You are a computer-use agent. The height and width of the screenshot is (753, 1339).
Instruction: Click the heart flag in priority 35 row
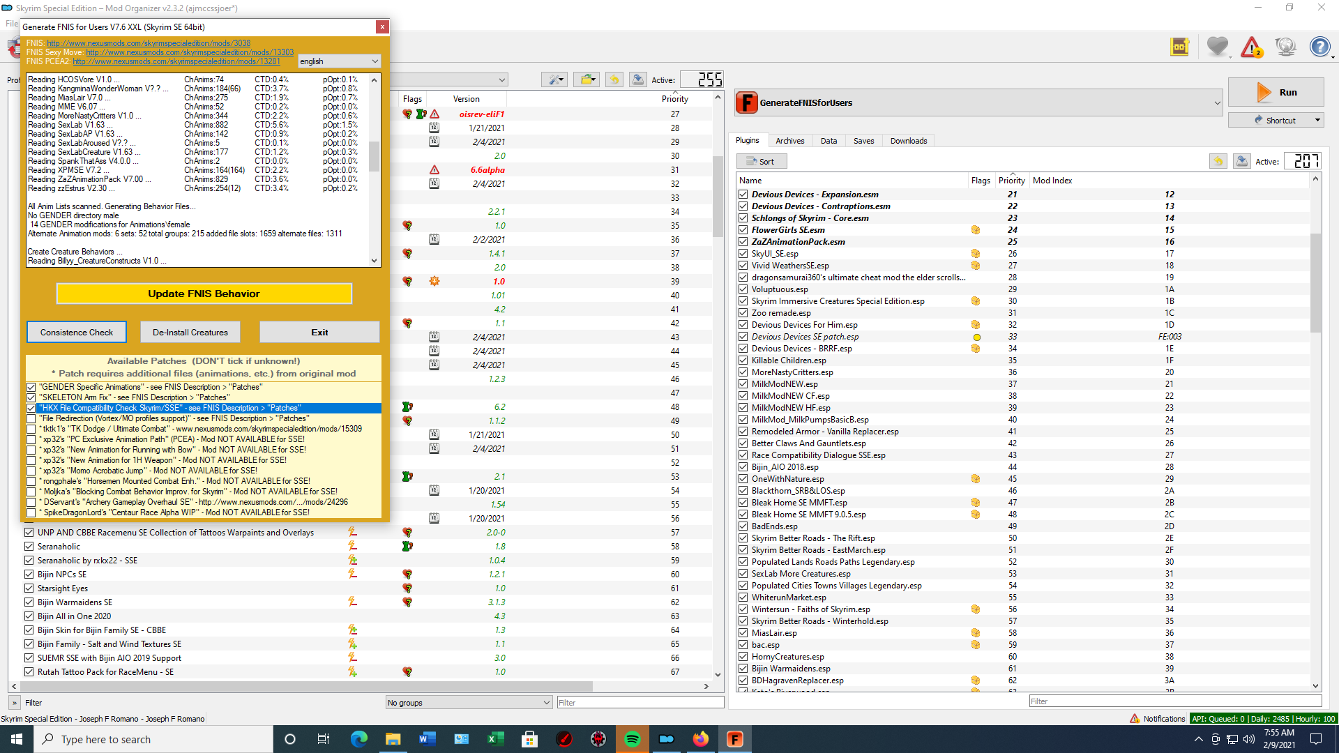click(407, 225)
